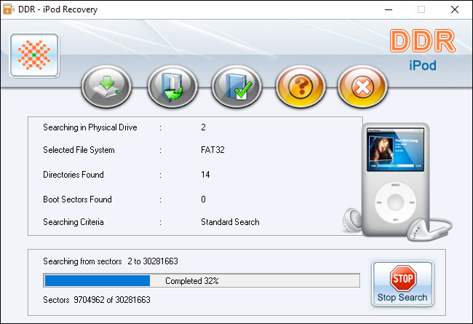The width and height of the screenshot is (473, 324).
Task: Click the orange X exit icon
Action: click(362, 87)
